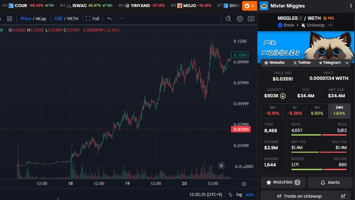Viewport: 355px width, 200px height.
Task: Select the 24H timeframe tab
Action: [x=339, y=111]
